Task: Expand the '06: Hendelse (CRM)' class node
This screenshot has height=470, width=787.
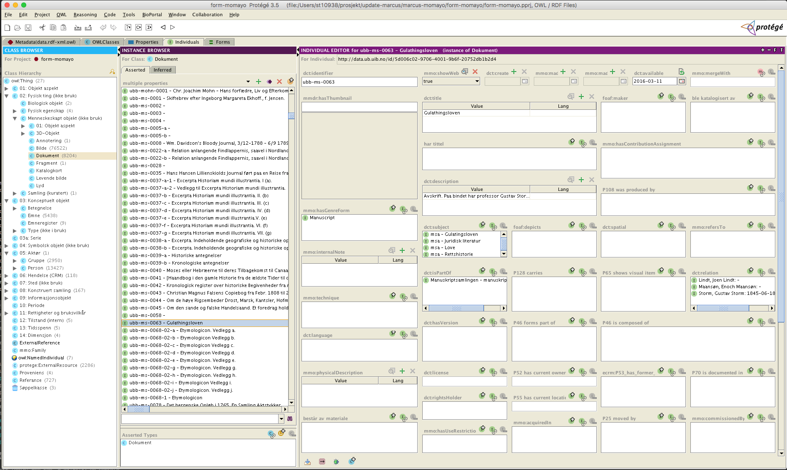Action: pyautogui.click(x=7, y=275)
